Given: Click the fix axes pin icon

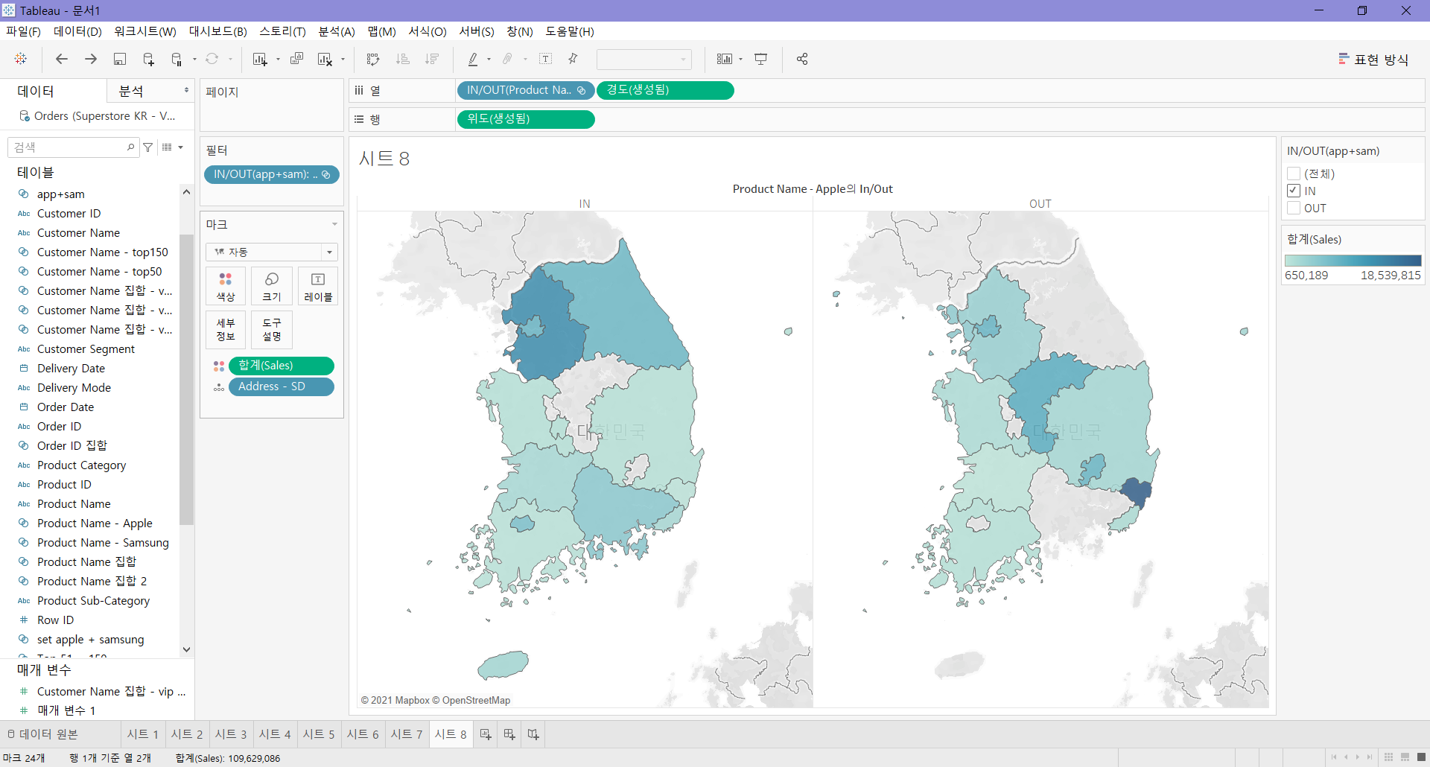Looking at the screenshot, I should [x=573, y=59].
